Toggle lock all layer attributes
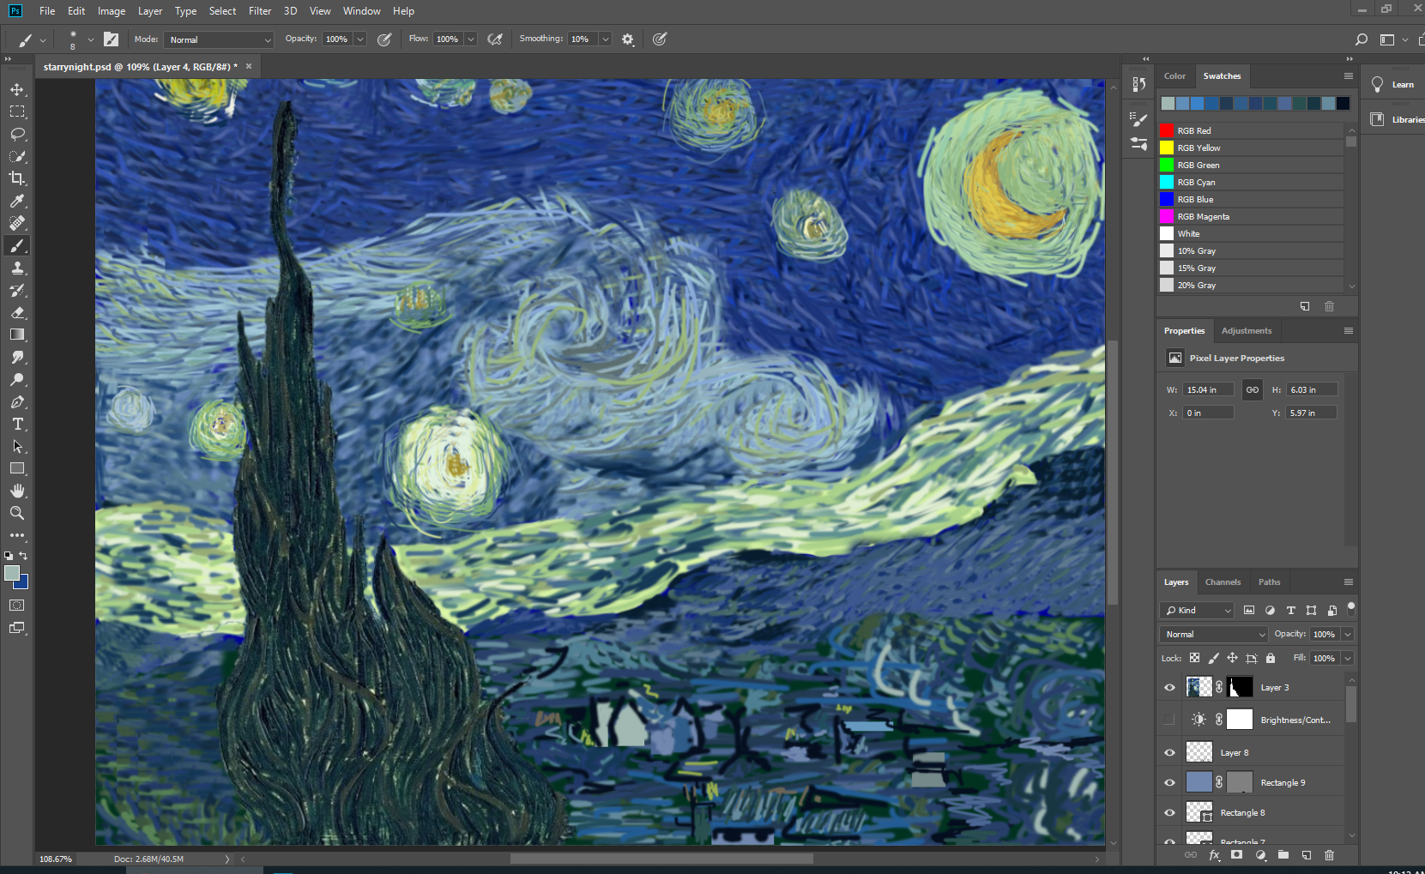 click(x=1271, y=658)
